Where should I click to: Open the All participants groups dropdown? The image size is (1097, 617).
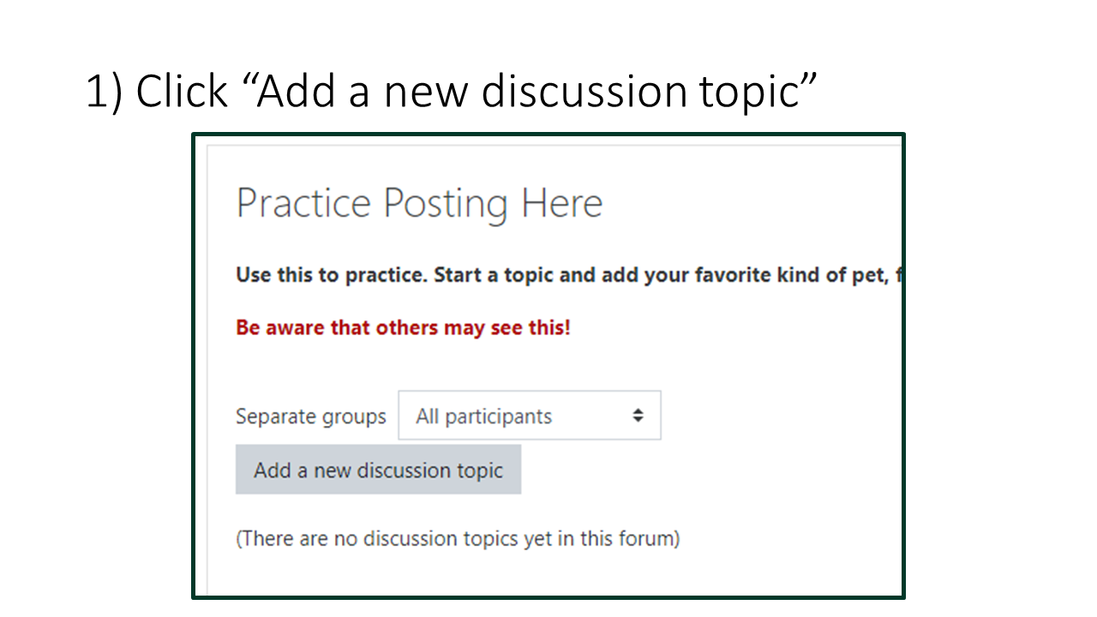529,415
